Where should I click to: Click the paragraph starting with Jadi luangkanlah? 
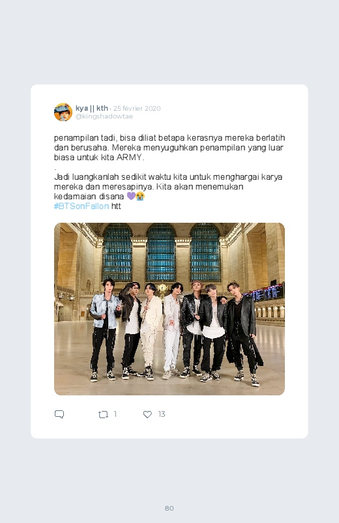click(x=168, y=186)
